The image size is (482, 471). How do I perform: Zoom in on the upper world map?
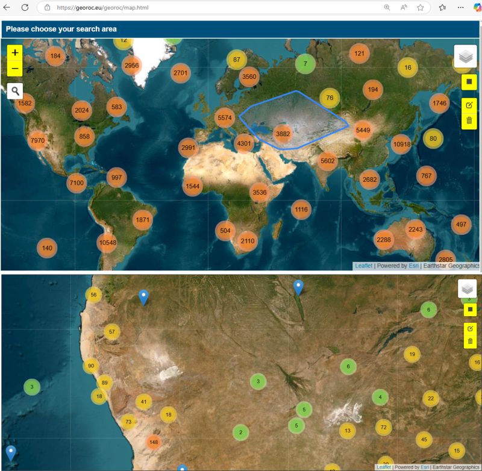[15, 53]
